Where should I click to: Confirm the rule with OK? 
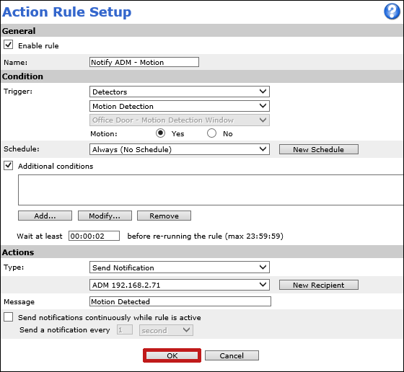[x=172, y=355]
